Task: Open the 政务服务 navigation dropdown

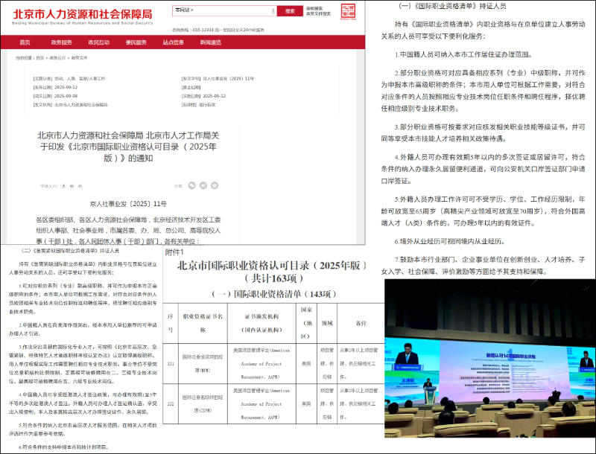Action: click(61, 44)
